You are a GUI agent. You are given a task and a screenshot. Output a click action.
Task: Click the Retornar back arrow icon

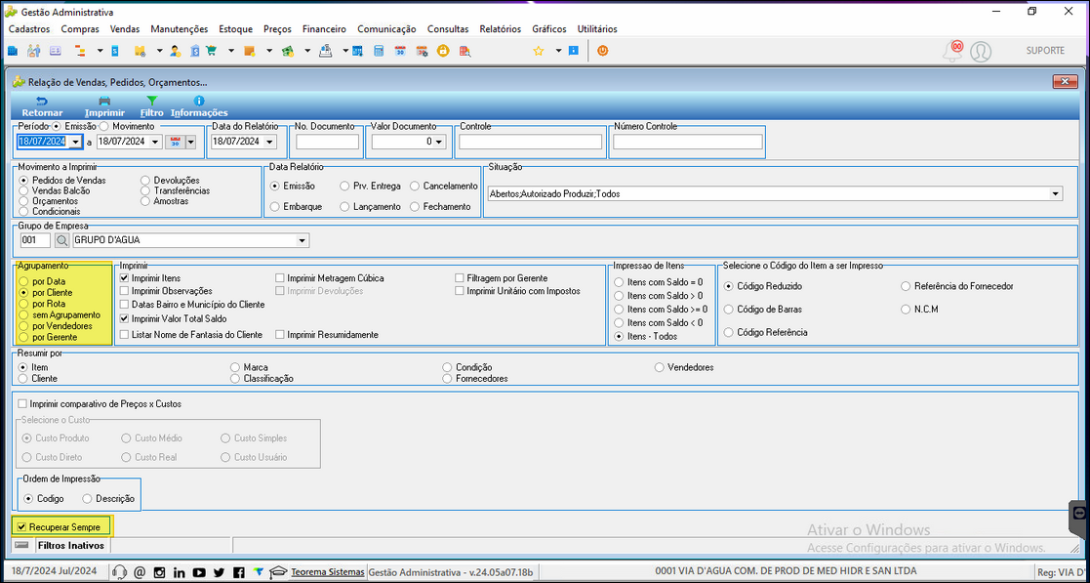click(42, 101)
